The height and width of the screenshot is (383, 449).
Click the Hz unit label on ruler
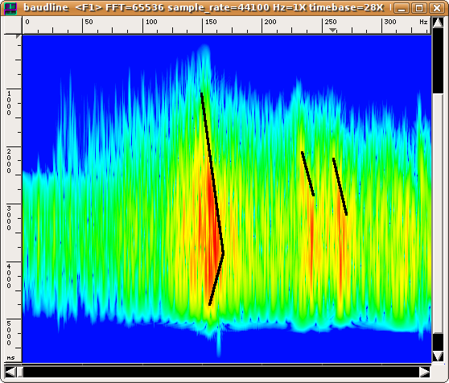point(423,22)
